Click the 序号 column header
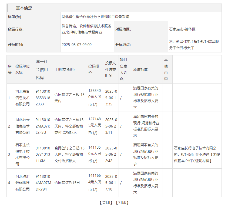The height and width of the screenshot is (207, 228). 10,69
